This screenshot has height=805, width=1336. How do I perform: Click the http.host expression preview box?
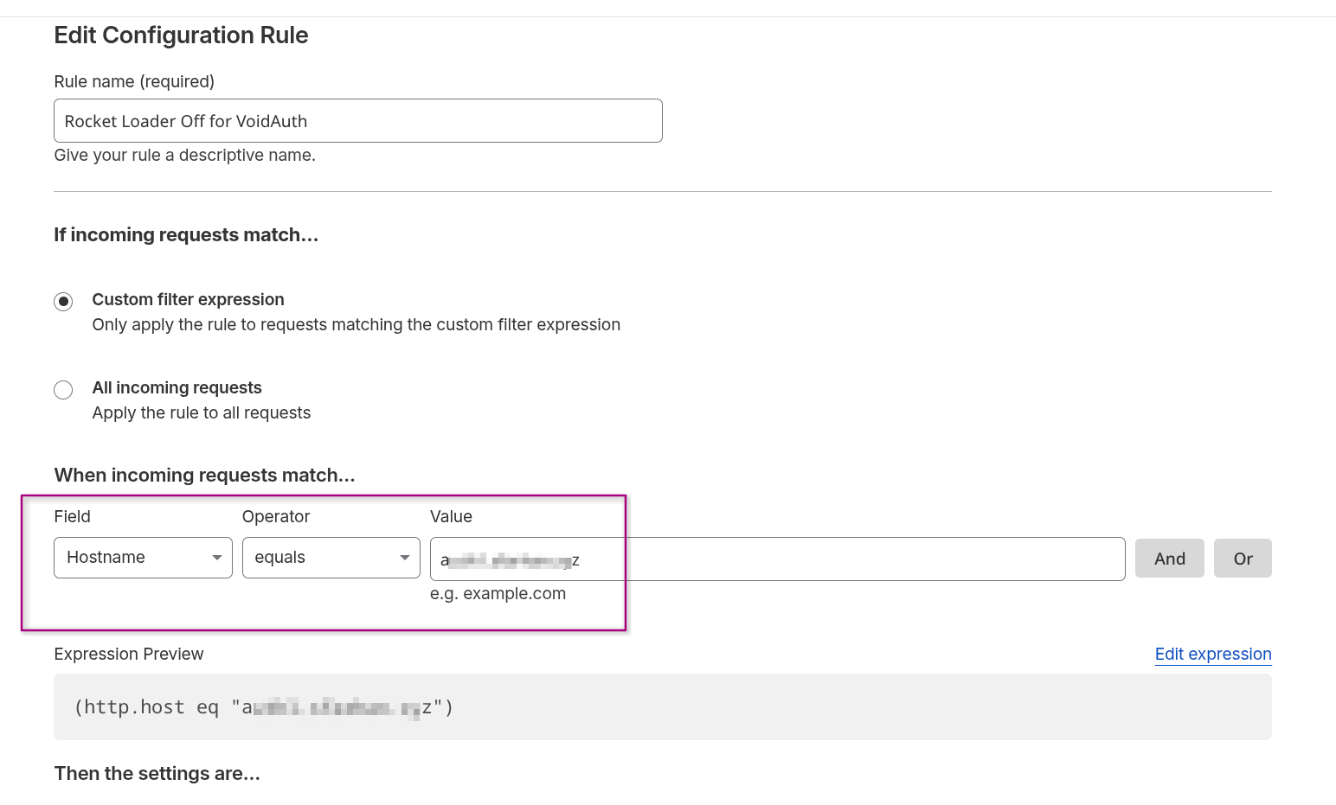(662, 707)
